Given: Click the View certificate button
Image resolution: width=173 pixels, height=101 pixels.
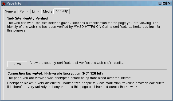Looking at the screenshot, I should pyautogui.click(x=17, y=64).
